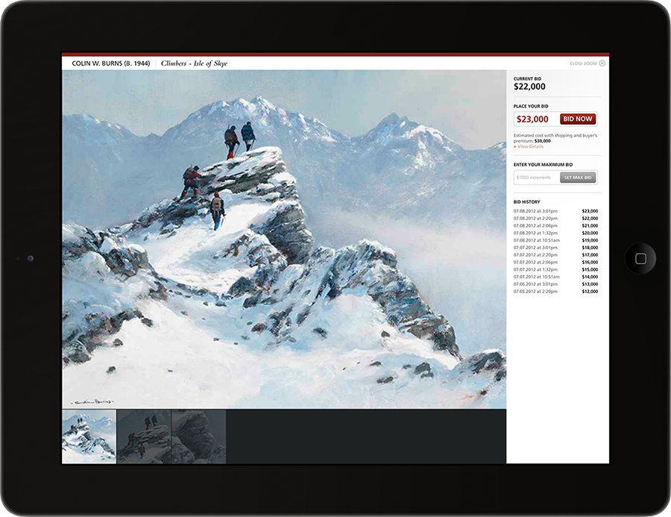Screen dimensions: 671x517
Task: Click the current bid value $22,000
Action: (x=529, y=87)
